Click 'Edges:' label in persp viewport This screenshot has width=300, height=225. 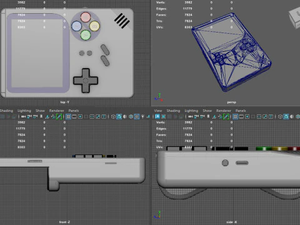pos(161,9)
